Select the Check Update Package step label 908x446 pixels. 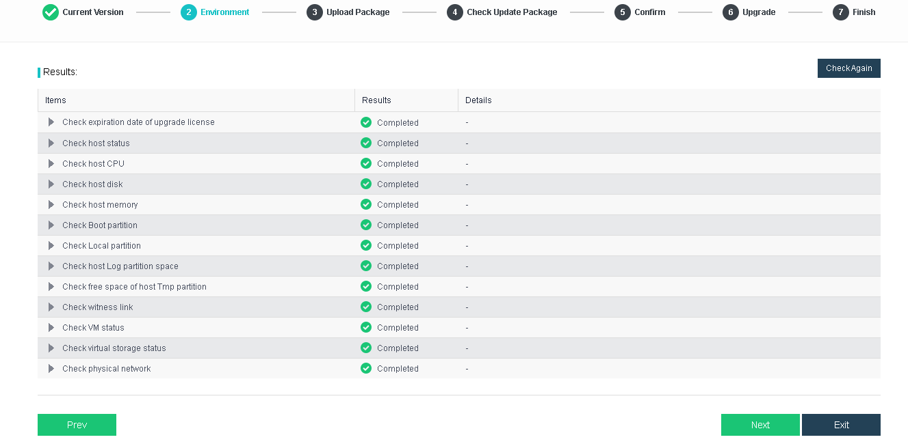coord(512,12)
